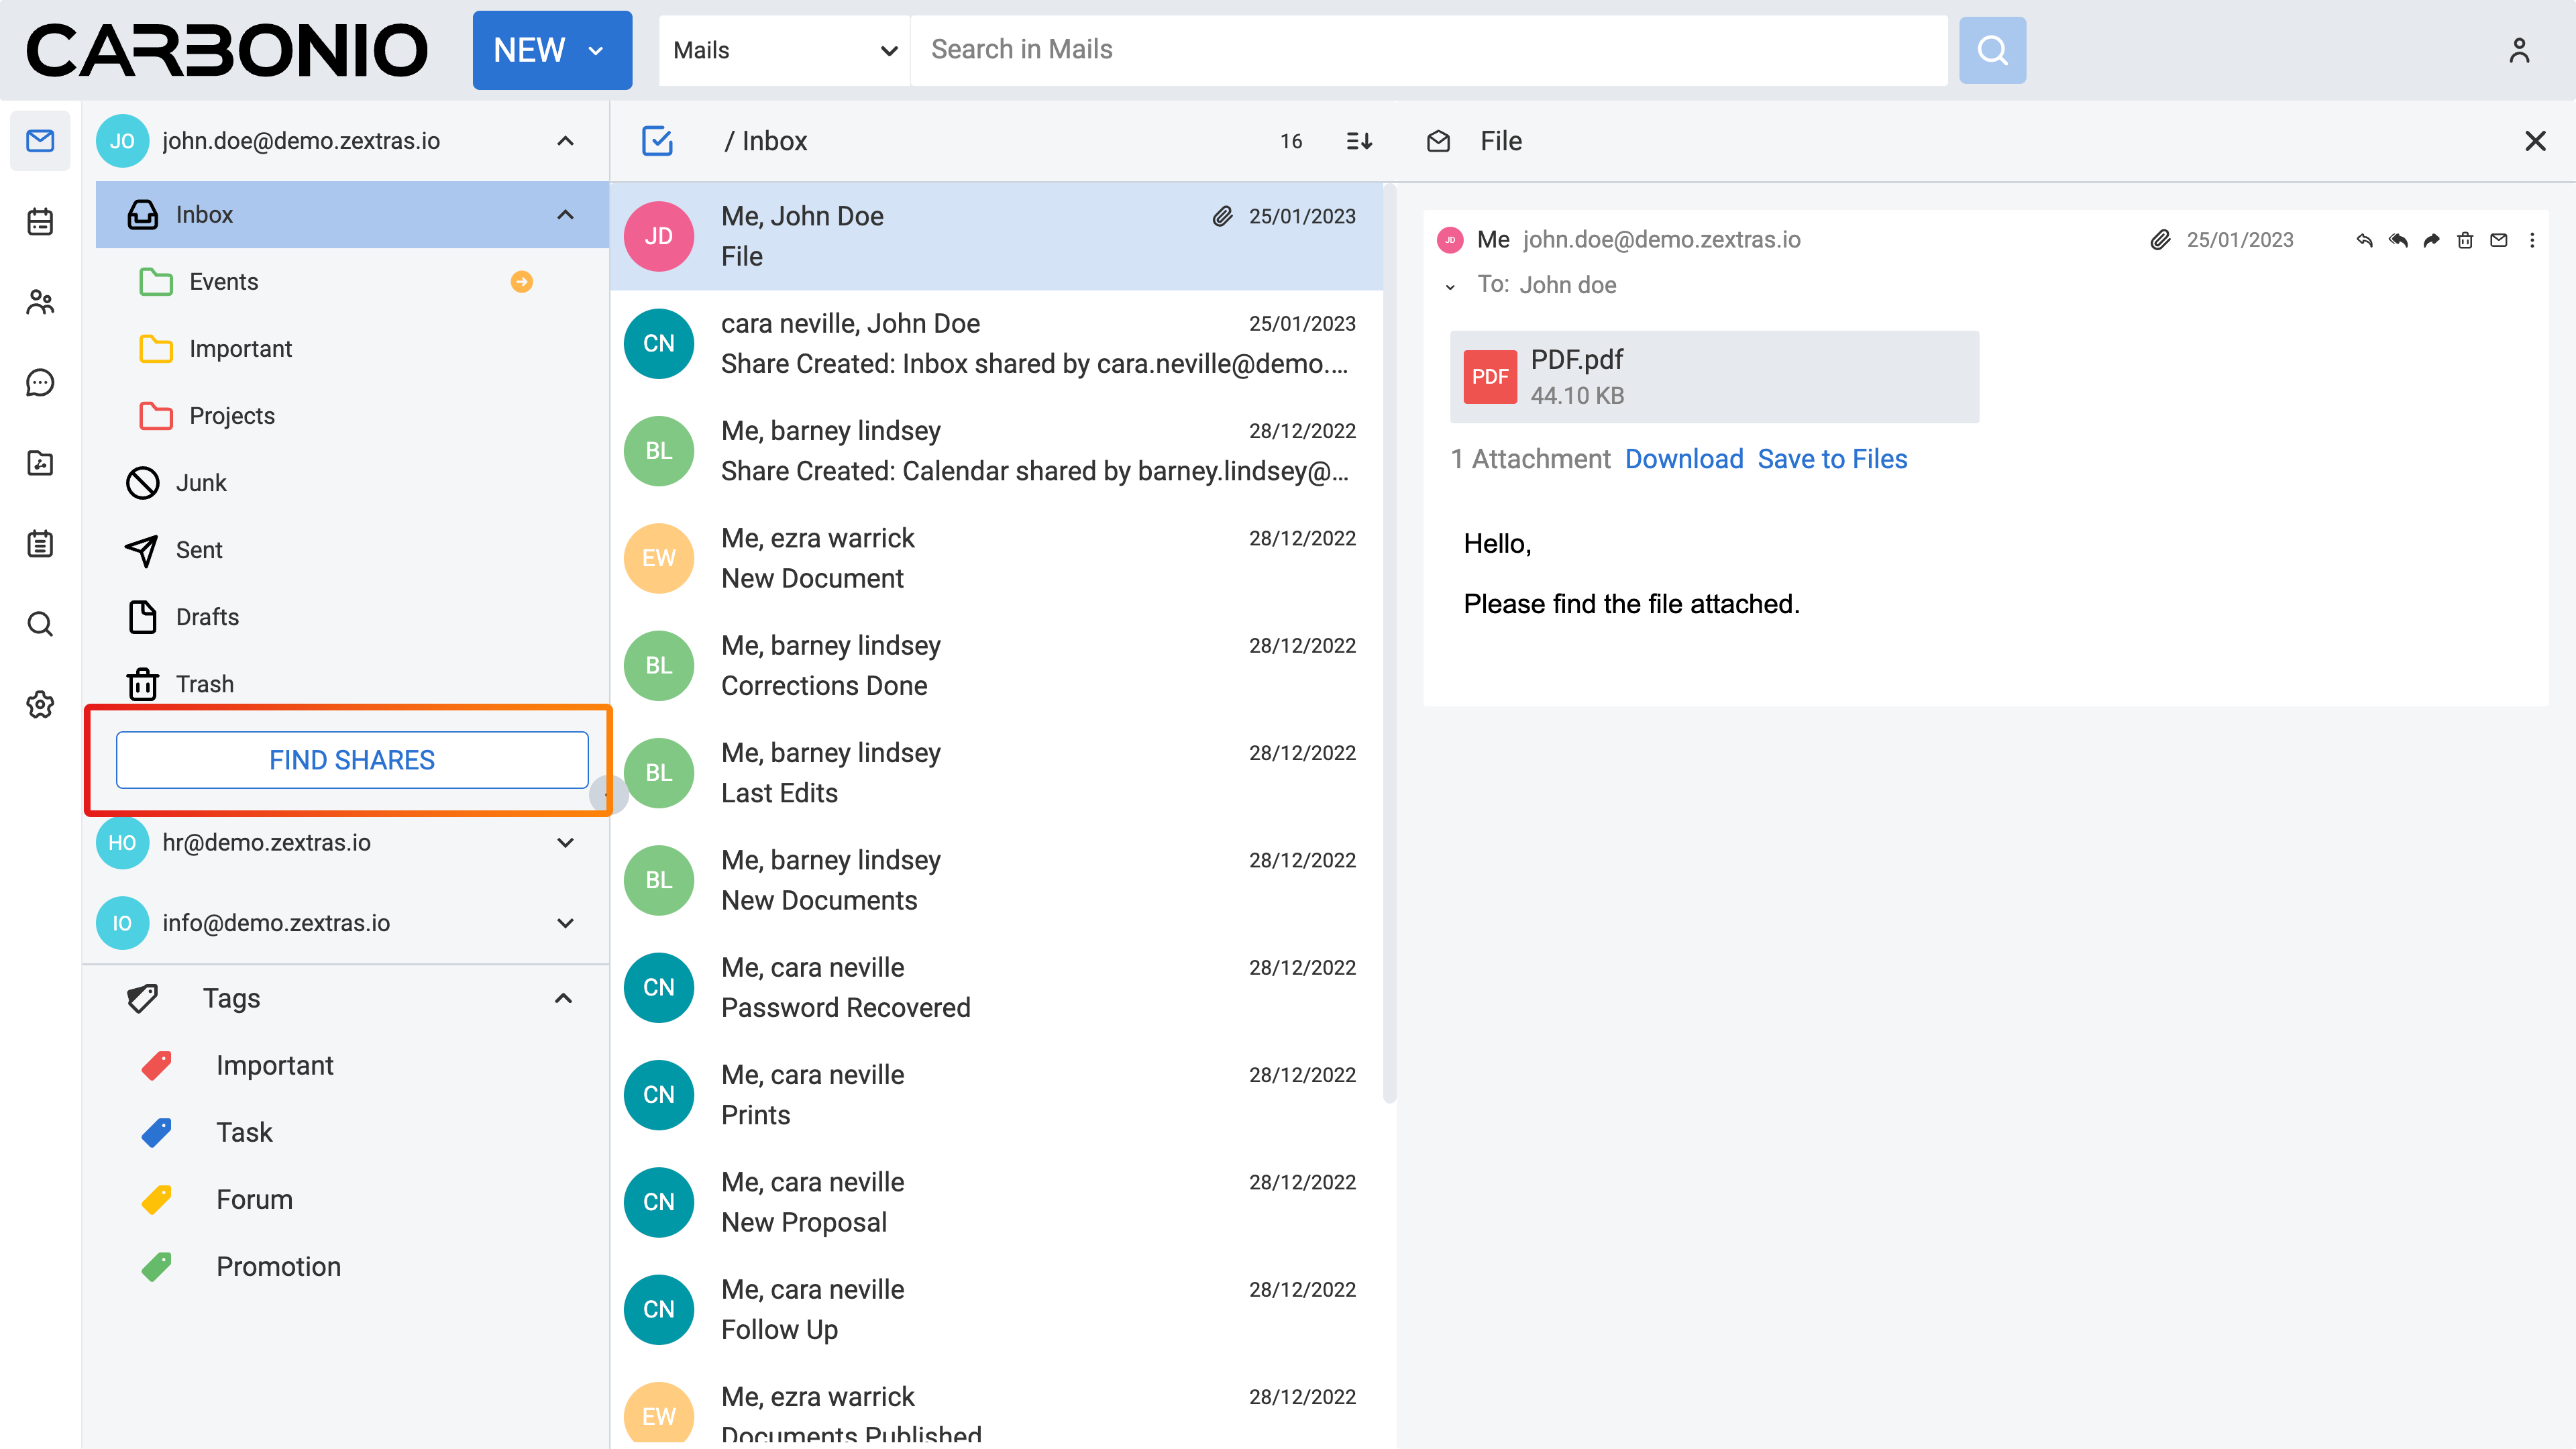
Task: Select the JD avatar of File email
Action: tap(658, 236)
